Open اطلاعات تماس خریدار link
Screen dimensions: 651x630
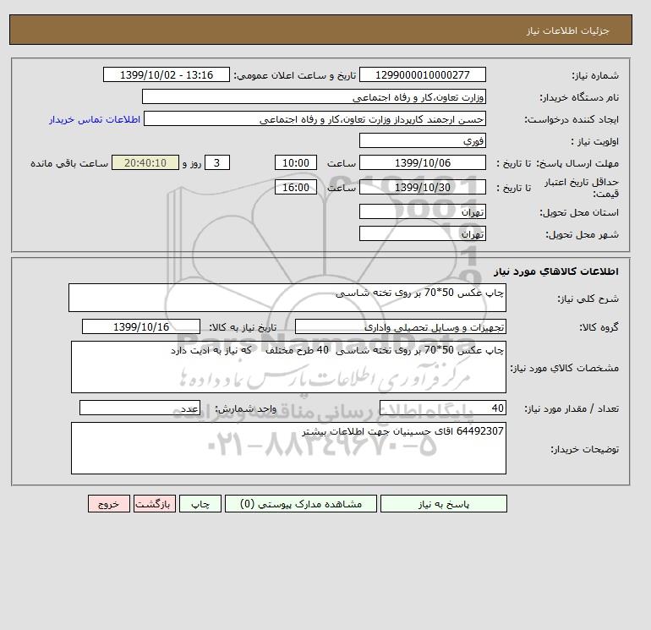[x=95, y=119]
